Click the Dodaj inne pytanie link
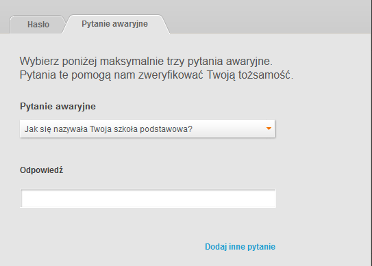This screenshot has height=266, width=372. [240, 247]
